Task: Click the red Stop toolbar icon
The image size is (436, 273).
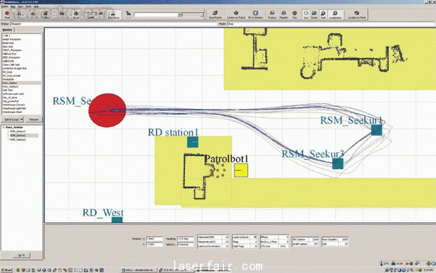Action: (7, 15)
